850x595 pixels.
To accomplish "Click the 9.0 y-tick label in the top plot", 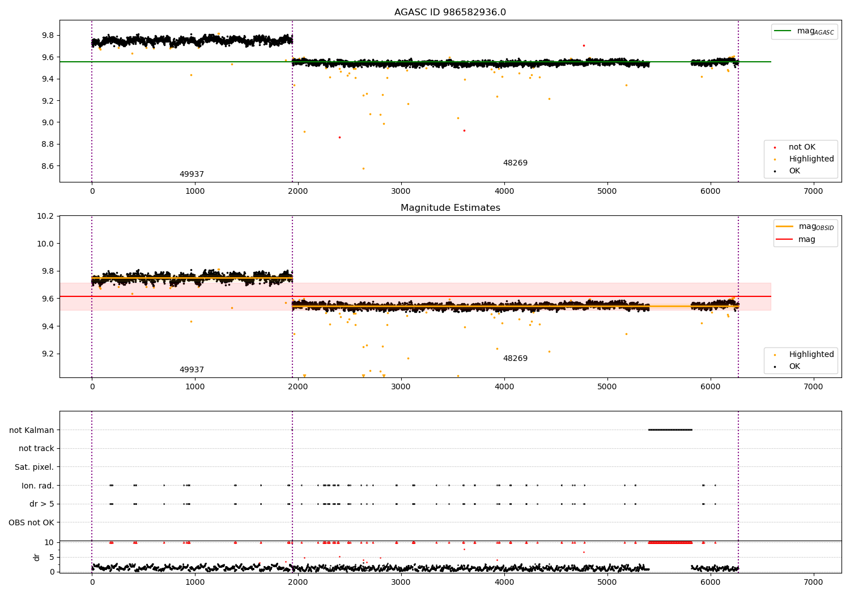I will click(x=48, y=122).
